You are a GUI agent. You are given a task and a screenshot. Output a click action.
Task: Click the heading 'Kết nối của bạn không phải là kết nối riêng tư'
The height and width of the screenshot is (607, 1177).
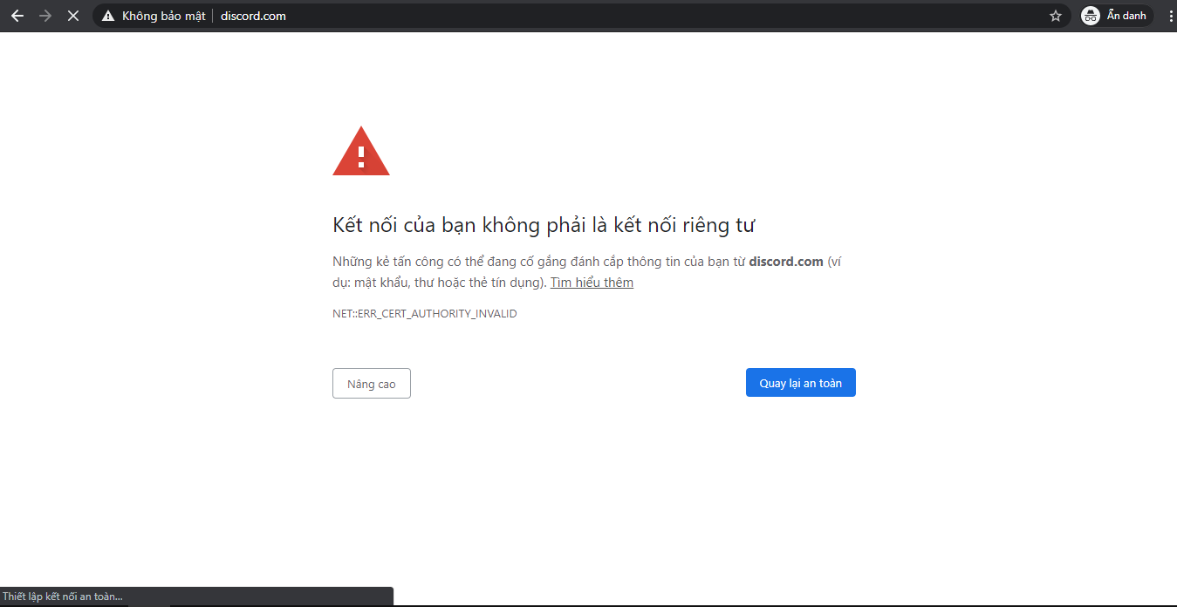544,225
